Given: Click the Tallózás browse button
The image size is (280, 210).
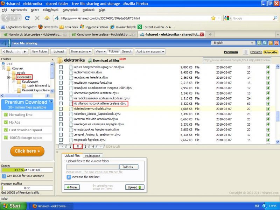Looking at the screenshot, I should tap(128, 167).
